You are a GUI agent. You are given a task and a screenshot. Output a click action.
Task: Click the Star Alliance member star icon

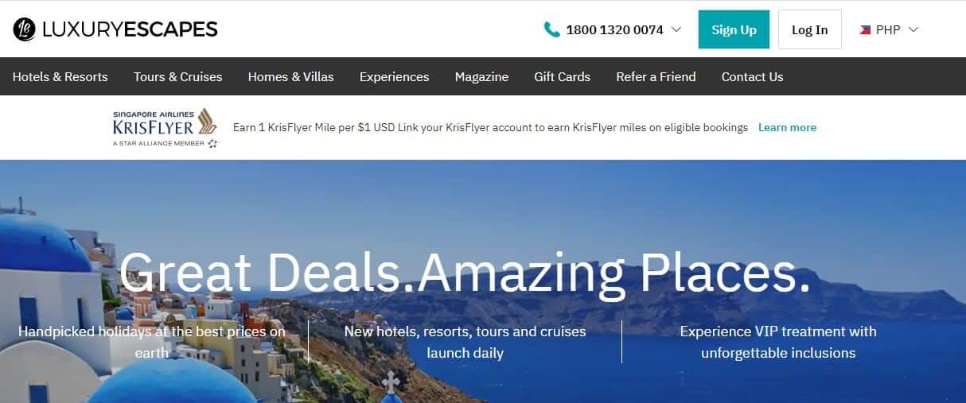pyautogui.click(x=212, y=143)
